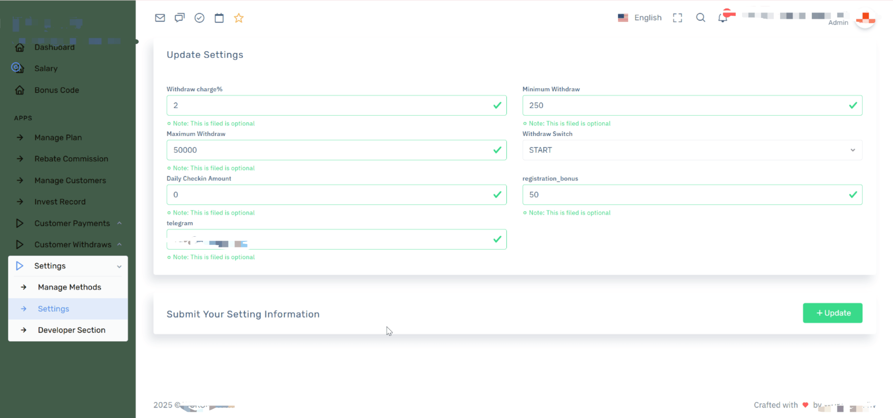
Task: Open Developer Section menu item
Action: pos(72,330)
